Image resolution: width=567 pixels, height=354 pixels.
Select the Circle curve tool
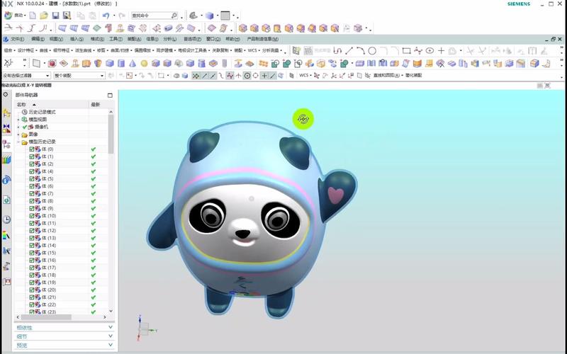(372, 50)
